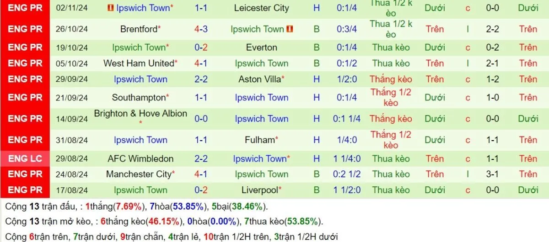The width and height of the screenshot is (549, 242).
Task: Click red card icon in Brentford match row
Action: (290, 29)
